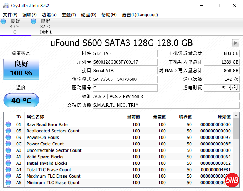Select the Reallocated Sectors Count row

pos(53,131)
